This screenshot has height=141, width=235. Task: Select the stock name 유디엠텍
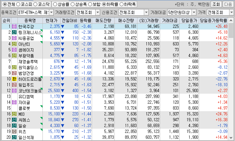pyautogui.click(x=26, y=97)
